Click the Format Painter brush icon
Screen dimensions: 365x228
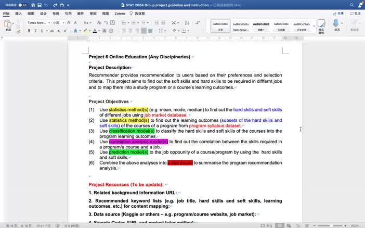pyautogui.click(x=18, y=32)
